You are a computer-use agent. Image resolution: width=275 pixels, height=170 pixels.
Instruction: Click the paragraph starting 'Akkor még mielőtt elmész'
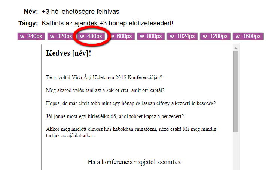pyautogui.click(x=131, y=132)
